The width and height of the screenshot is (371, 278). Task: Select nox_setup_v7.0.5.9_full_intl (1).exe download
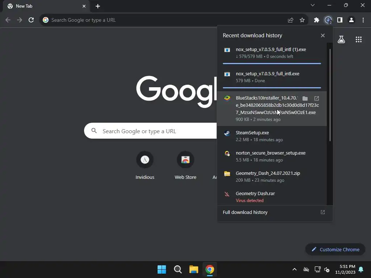[272, 55]
